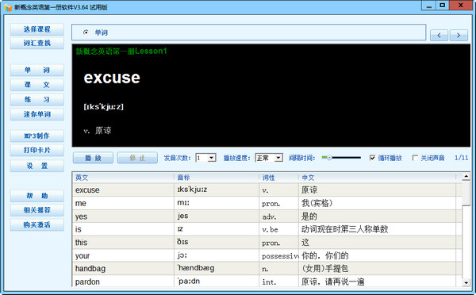This screenshot has width=476, height=295.
Task: Open 设置 in the sidebar
Action: coord(37,166)
